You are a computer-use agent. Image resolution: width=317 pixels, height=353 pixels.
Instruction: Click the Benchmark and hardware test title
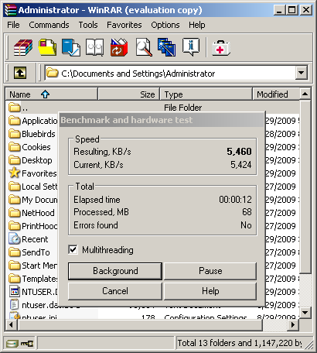pyautogui.click(x=127, y=120)
